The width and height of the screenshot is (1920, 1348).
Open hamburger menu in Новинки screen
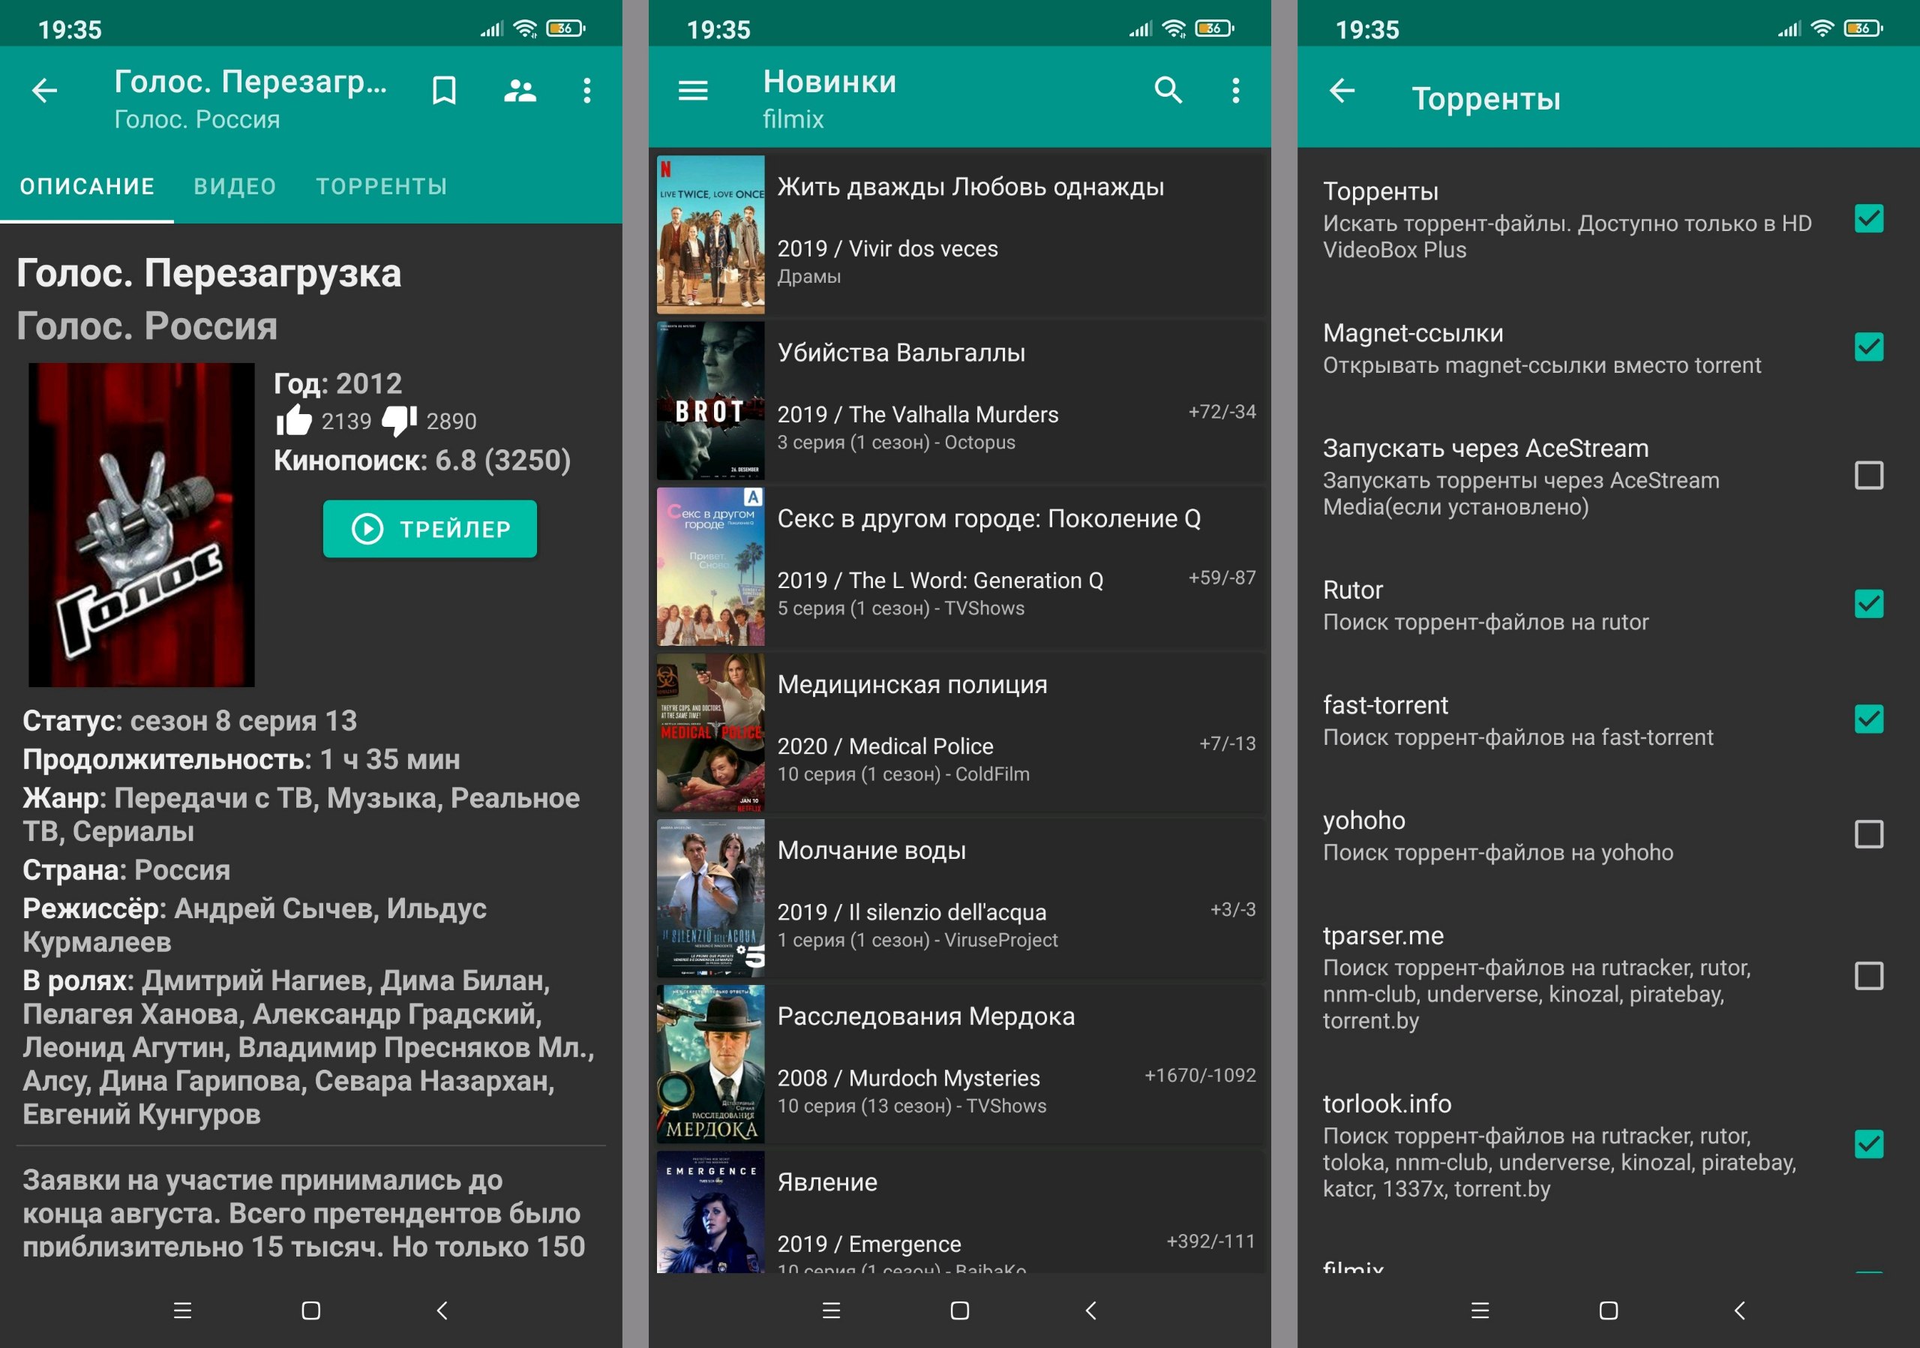coord(692,90)
